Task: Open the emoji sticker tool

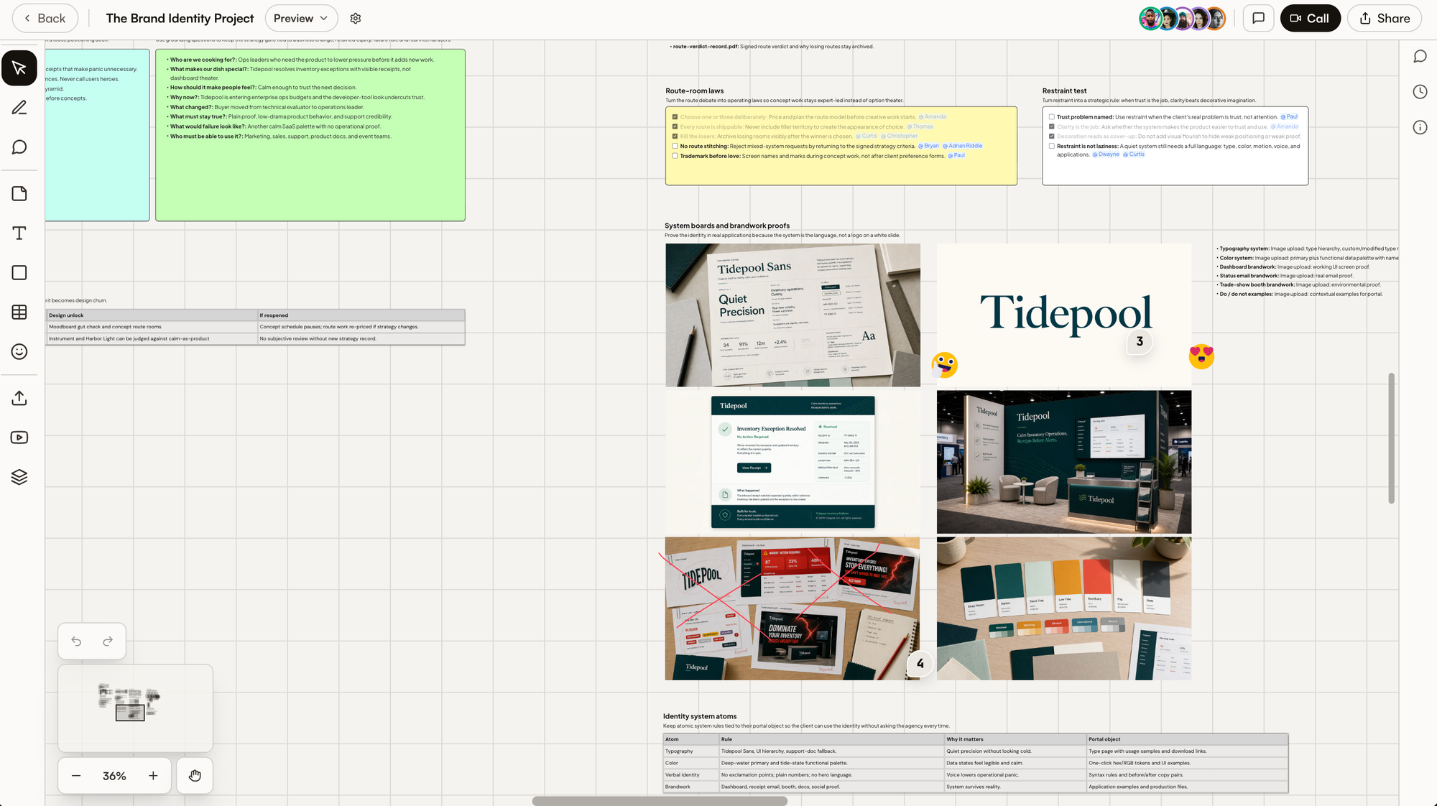Action: coord(19,351)
